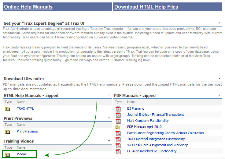Click the 'Download files note:' heading
Image resolution: width=225 pixels, height=159 pixels.
[x=24, y=79]
